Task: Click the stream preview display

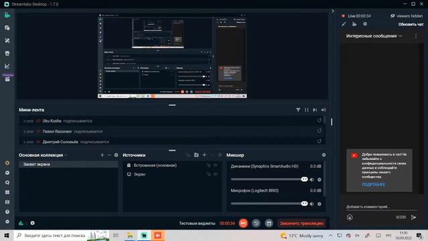Action: pos(173,56)
